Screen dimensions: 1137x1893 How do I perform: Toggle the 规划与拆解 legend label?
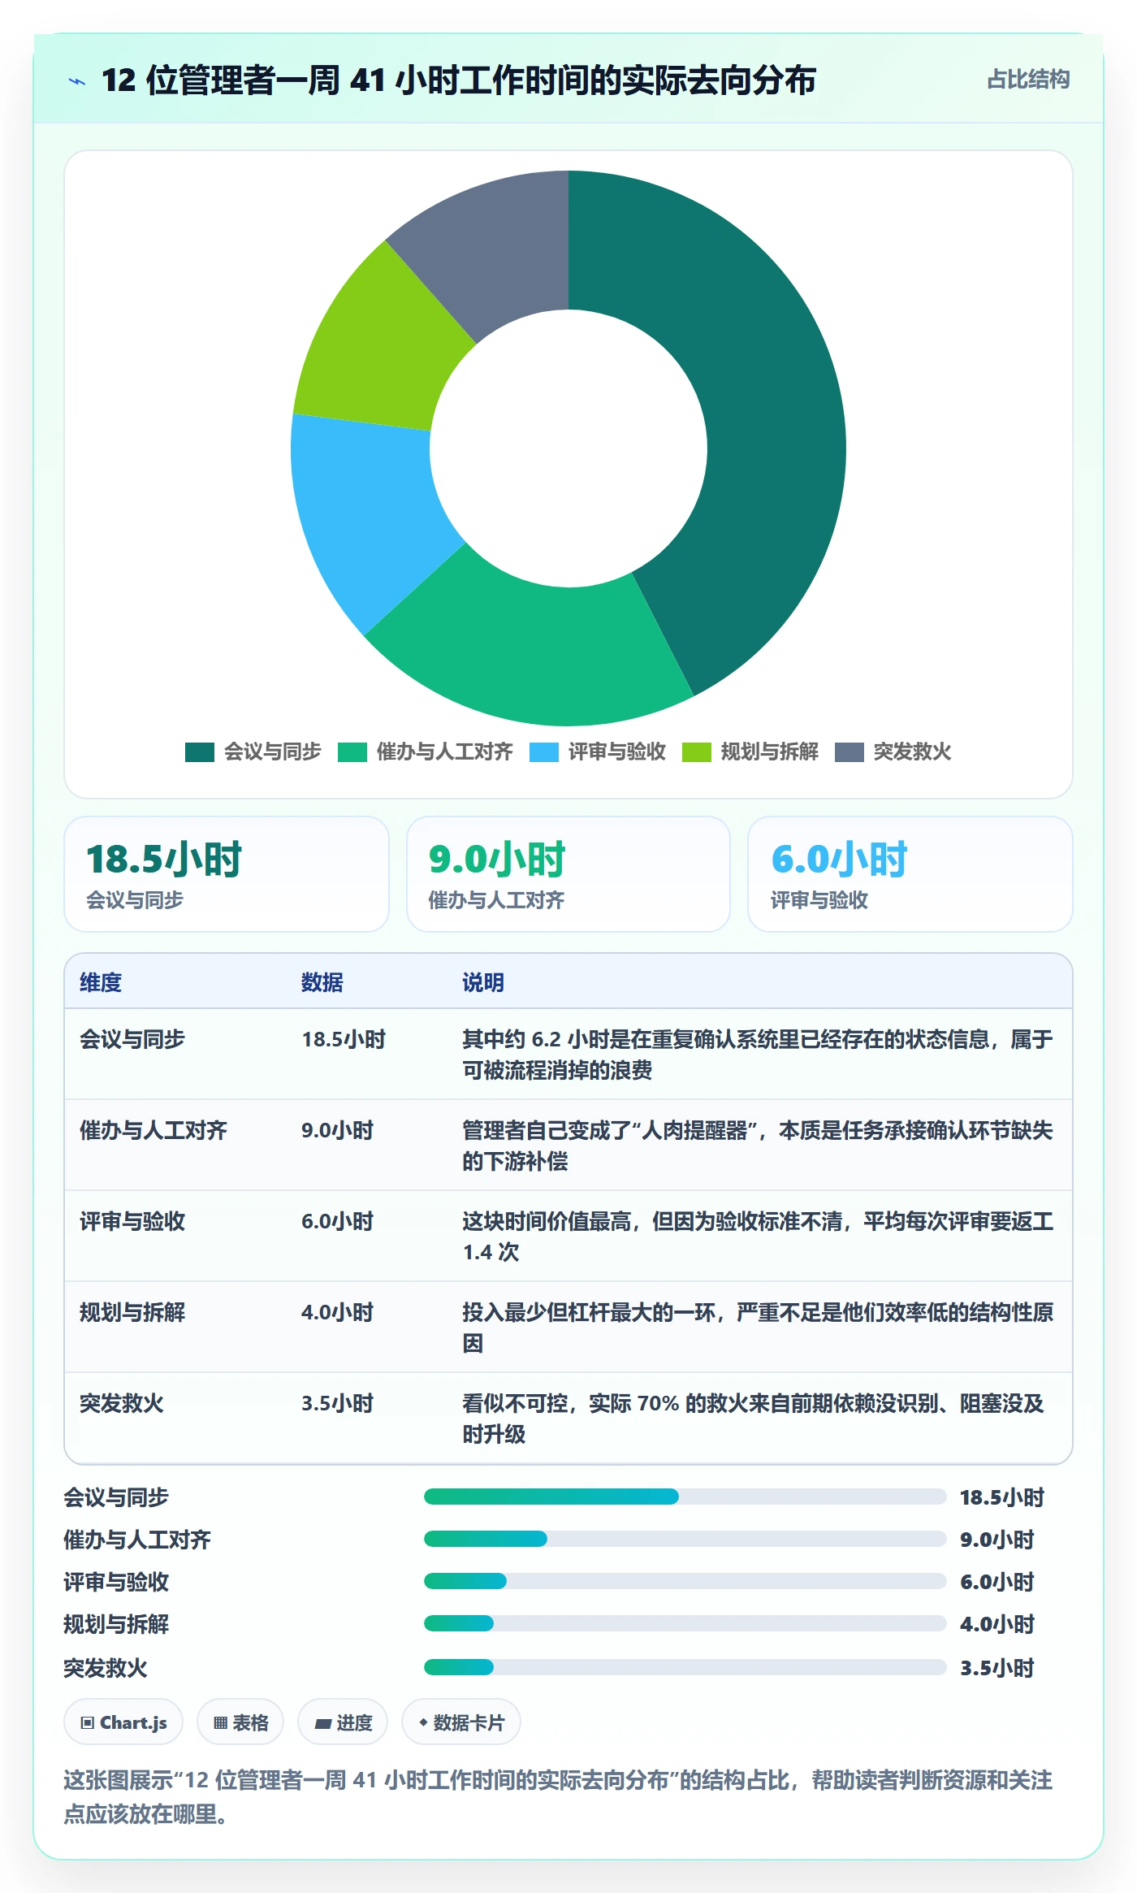[x=770, y=752]
